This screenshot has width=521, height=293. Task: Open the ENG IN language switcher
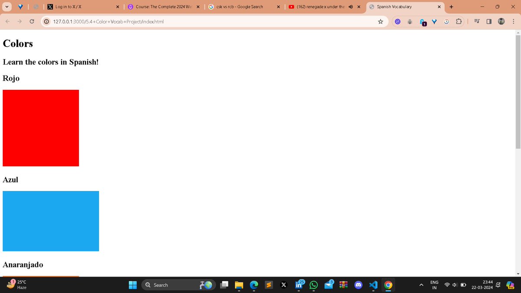434,285
